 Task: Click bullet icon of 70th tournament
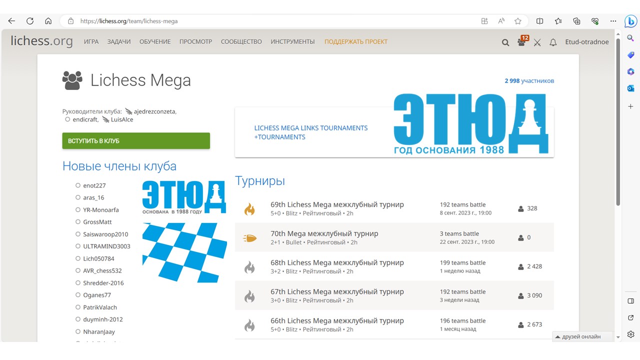coord(249,238)
